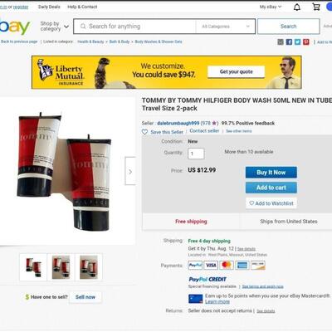Click the Add to cart button
The width and height of the screenshot is (332, 332).
(x=271, y=188)
